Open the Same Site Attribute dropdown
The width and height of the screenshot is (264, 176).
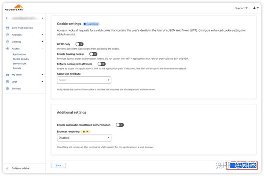(84, 80)
